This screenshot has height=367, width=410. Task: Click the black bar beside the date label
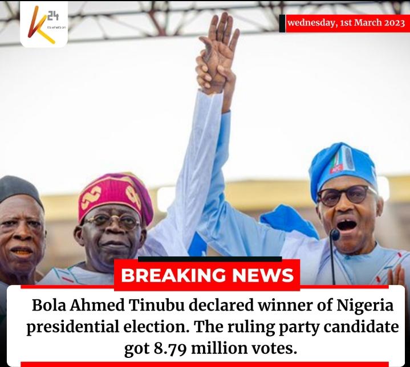(x=282, y=23)
